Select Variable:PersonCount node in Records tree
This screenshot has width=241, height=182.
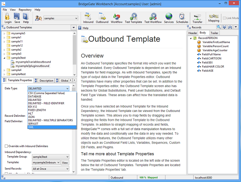tap(215, 46)
